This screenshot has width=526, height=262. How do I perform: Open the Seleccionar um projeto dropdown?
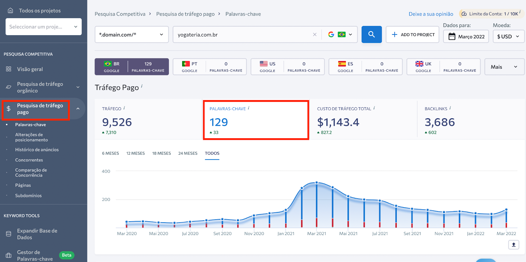(43, 27)
